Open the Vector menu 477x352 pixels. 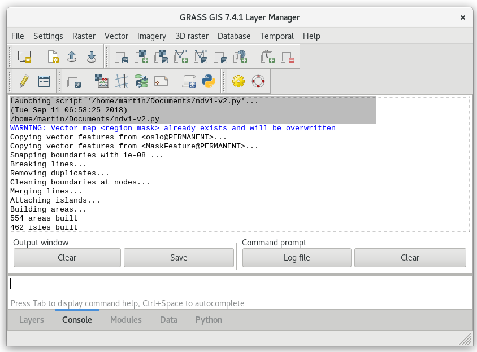(116, 36)
